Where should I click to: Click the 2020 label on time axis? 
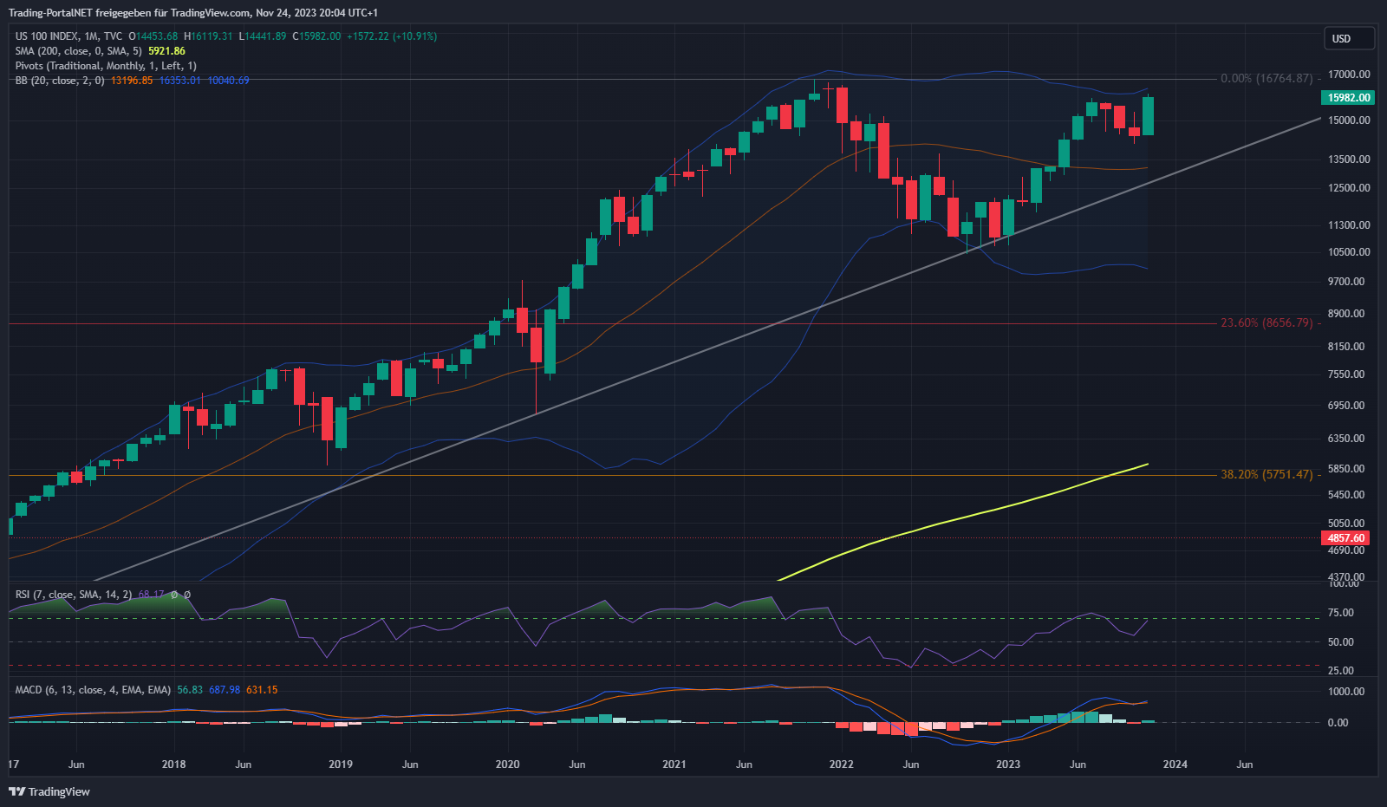[507, 765]
